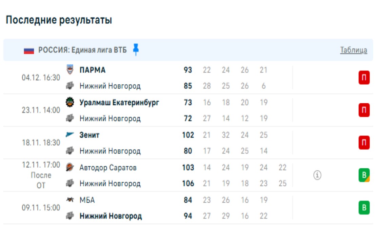Click the МБА team logo

pos(70,200)
